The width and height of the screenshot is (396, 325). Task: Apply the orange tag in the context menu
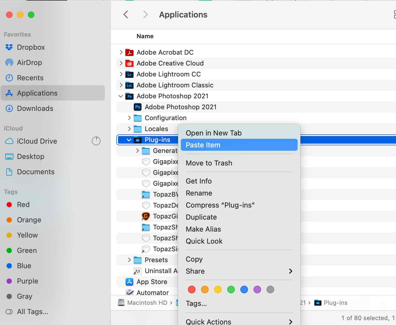[205, 289]
